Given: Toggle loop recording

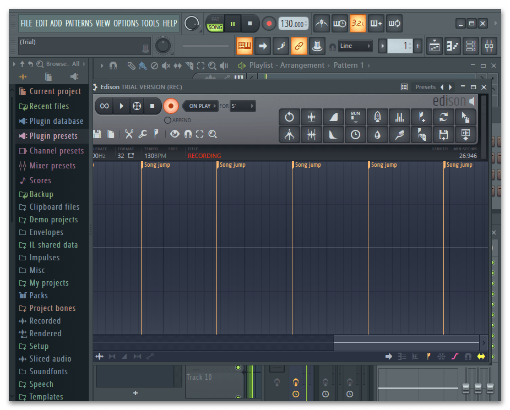Looking at the screenshot, I should coord(394,24).
